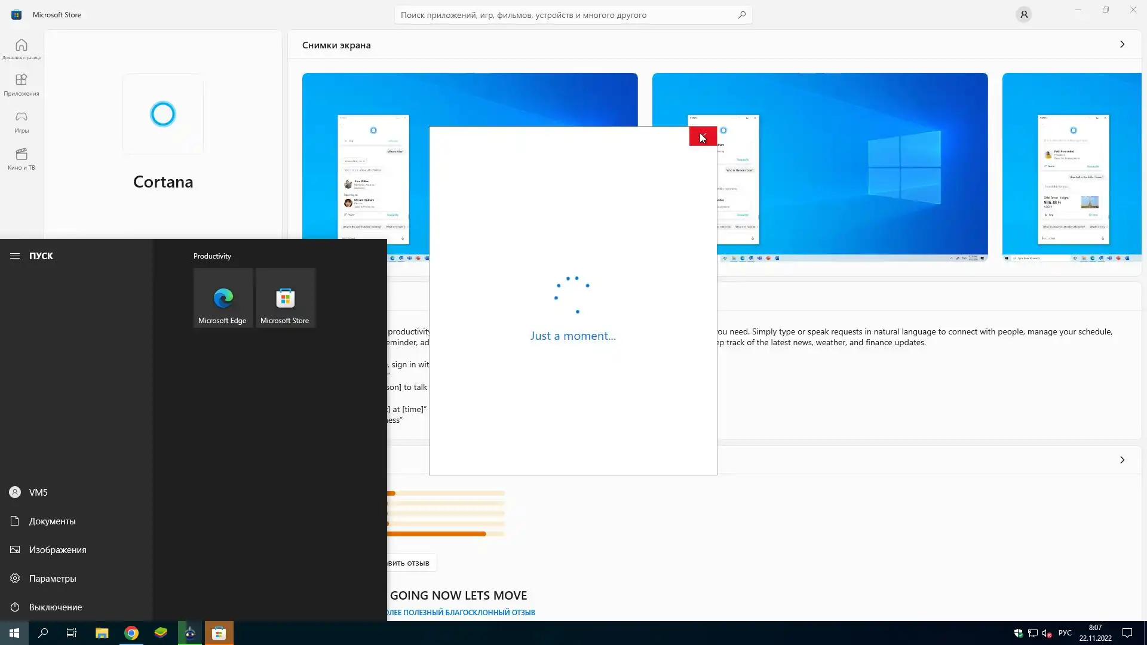Open Documents from the Start menu
Screen dimensions: 1147x645
52,521
